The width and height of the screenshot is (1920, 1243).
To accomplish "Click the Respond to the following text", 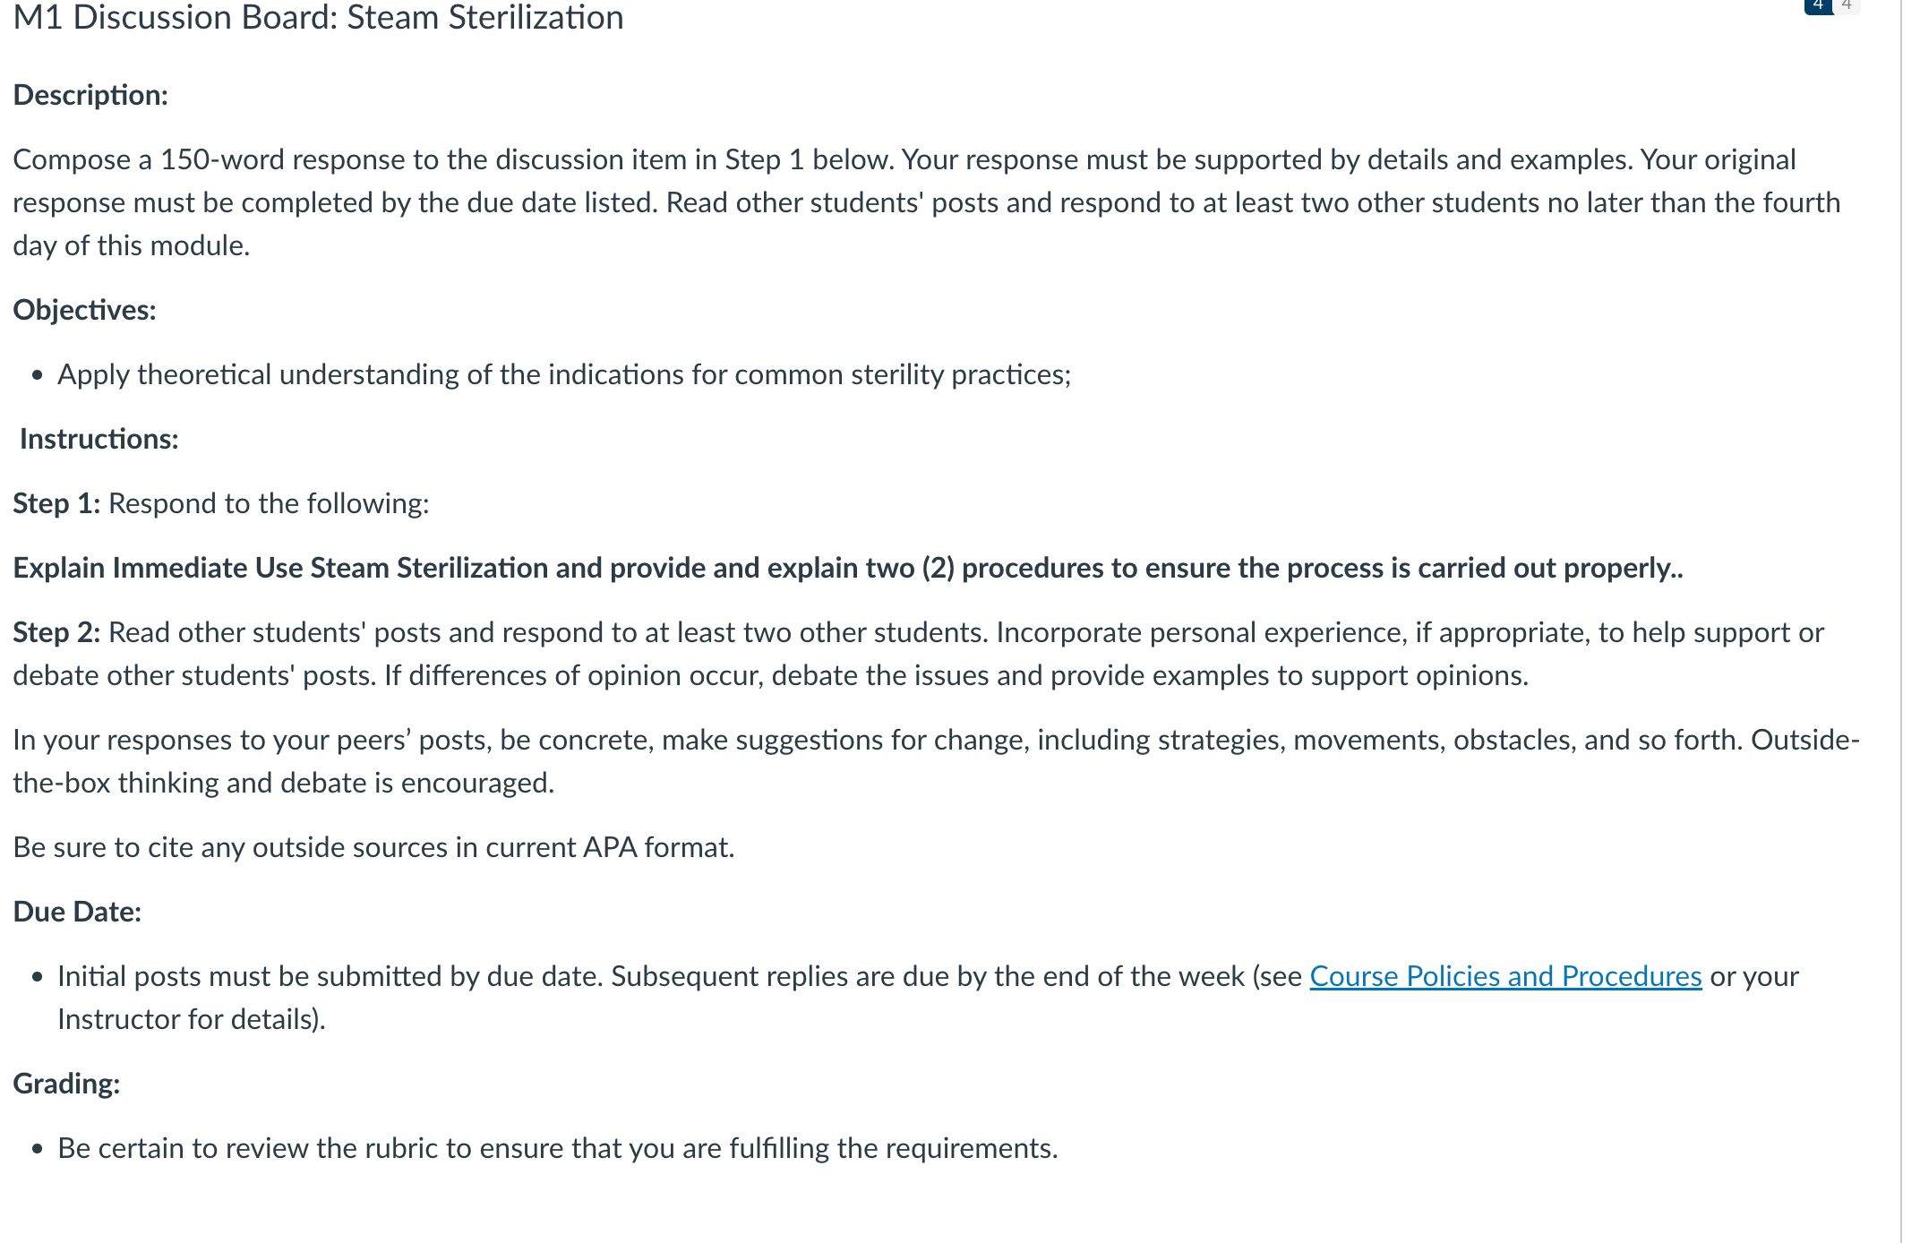I will (269, 503).
